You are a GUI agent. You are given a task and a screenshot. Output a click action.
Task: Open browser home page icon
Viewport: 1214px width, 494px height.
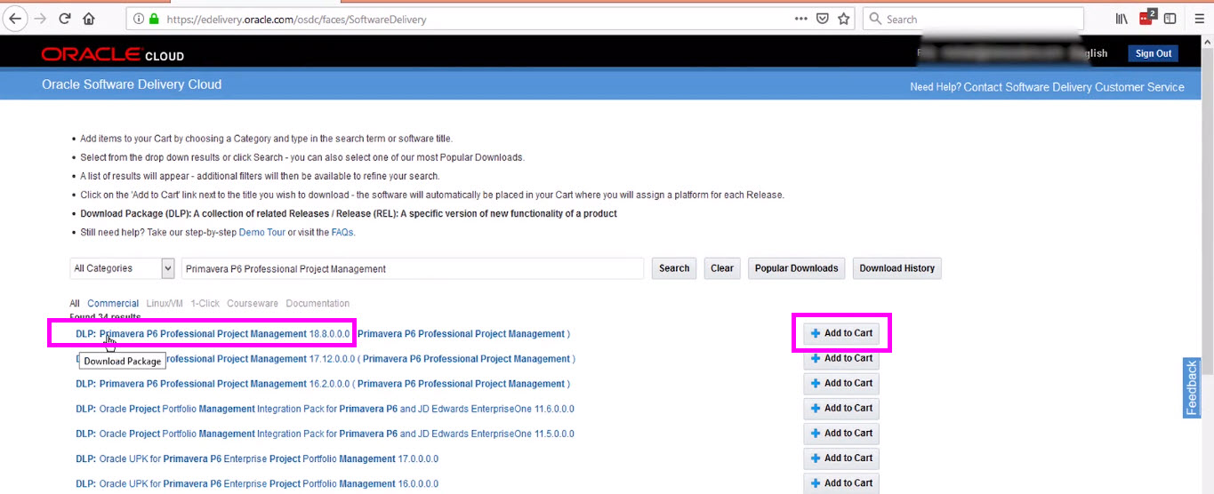tap(89, 18)
